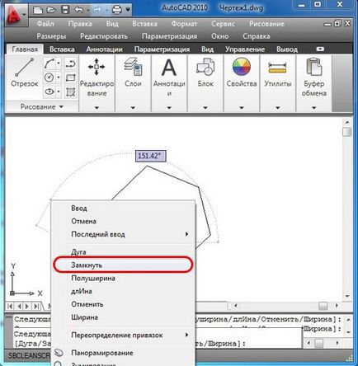Screen dimensions: 358x366
Task: Choose Полуширина in the context menu
Action: (123, 278)
